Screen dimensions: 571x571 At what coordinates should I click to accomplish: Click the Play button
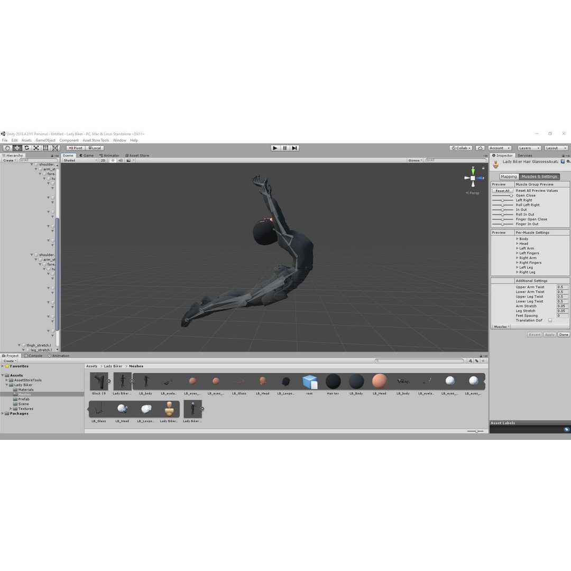point(275,148)
